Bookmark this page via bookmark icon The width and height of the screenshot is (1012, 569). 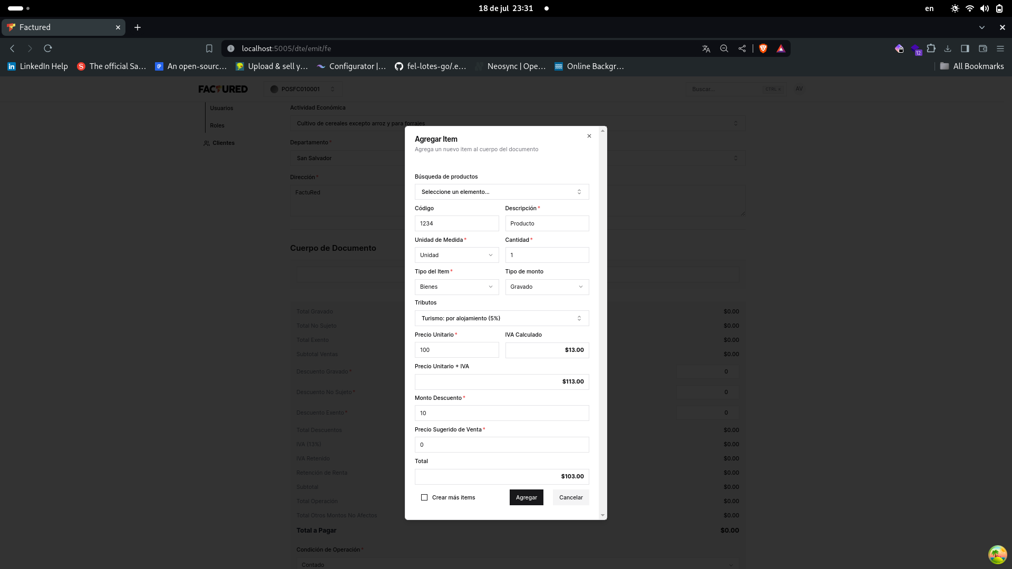point(209,48)
